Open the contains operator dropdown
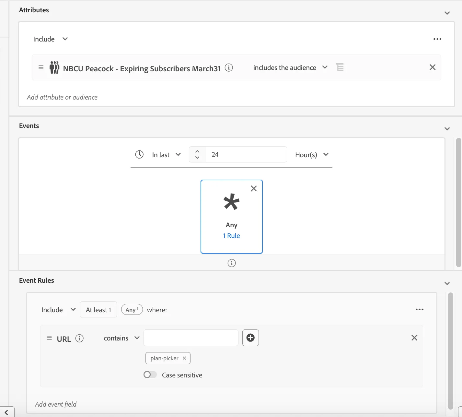 point(121,338)
